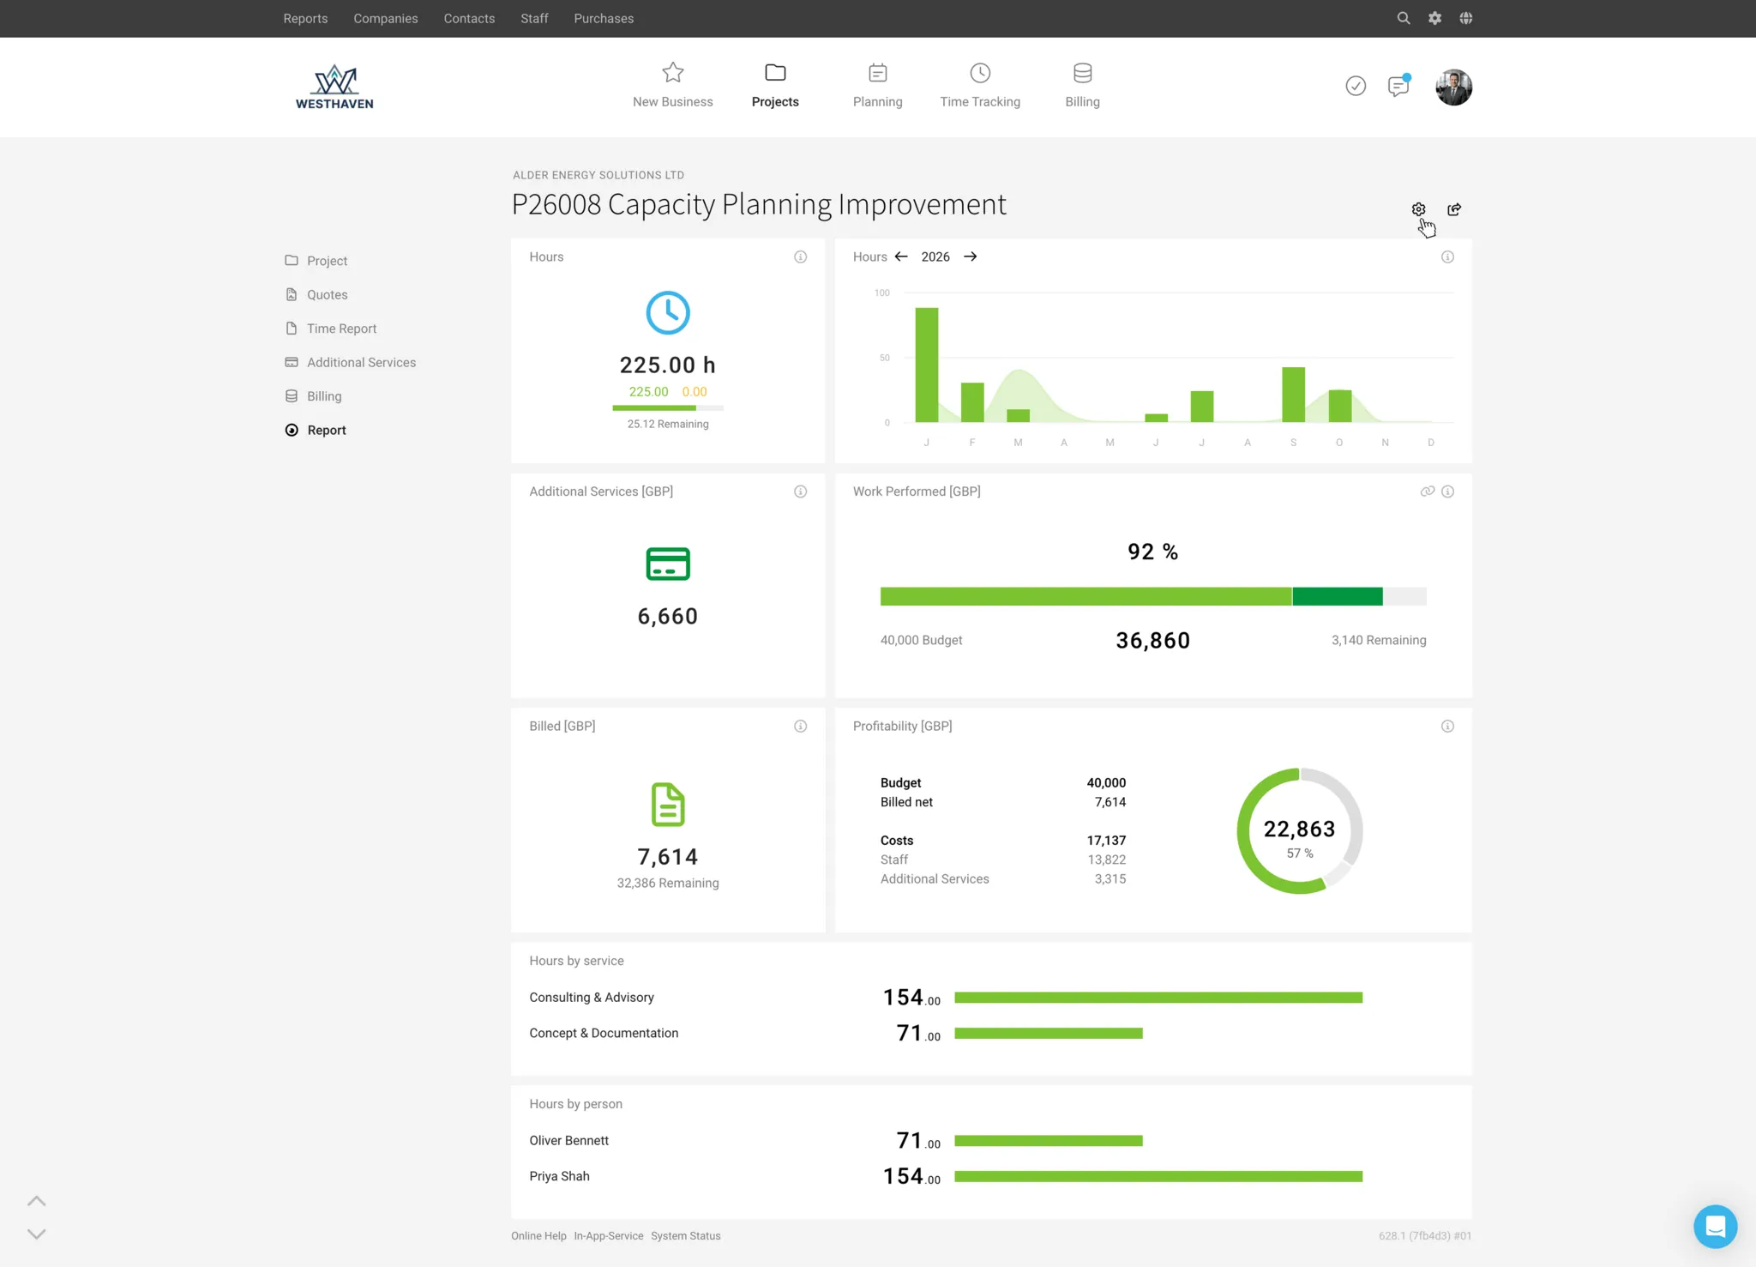
Task: Open project settings via the gear icon
Action: tap(1417, 208)
